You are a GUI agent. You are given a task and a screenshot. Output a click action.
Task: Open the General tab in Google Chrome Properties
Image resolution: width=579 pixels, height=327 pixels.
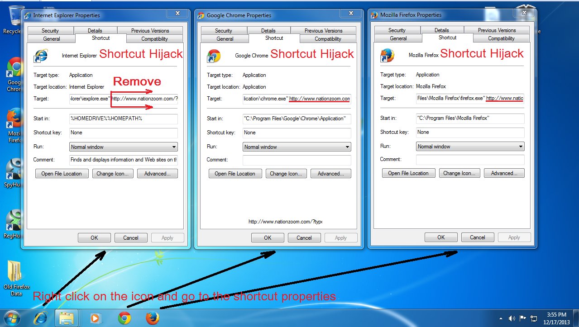point(225,39)
